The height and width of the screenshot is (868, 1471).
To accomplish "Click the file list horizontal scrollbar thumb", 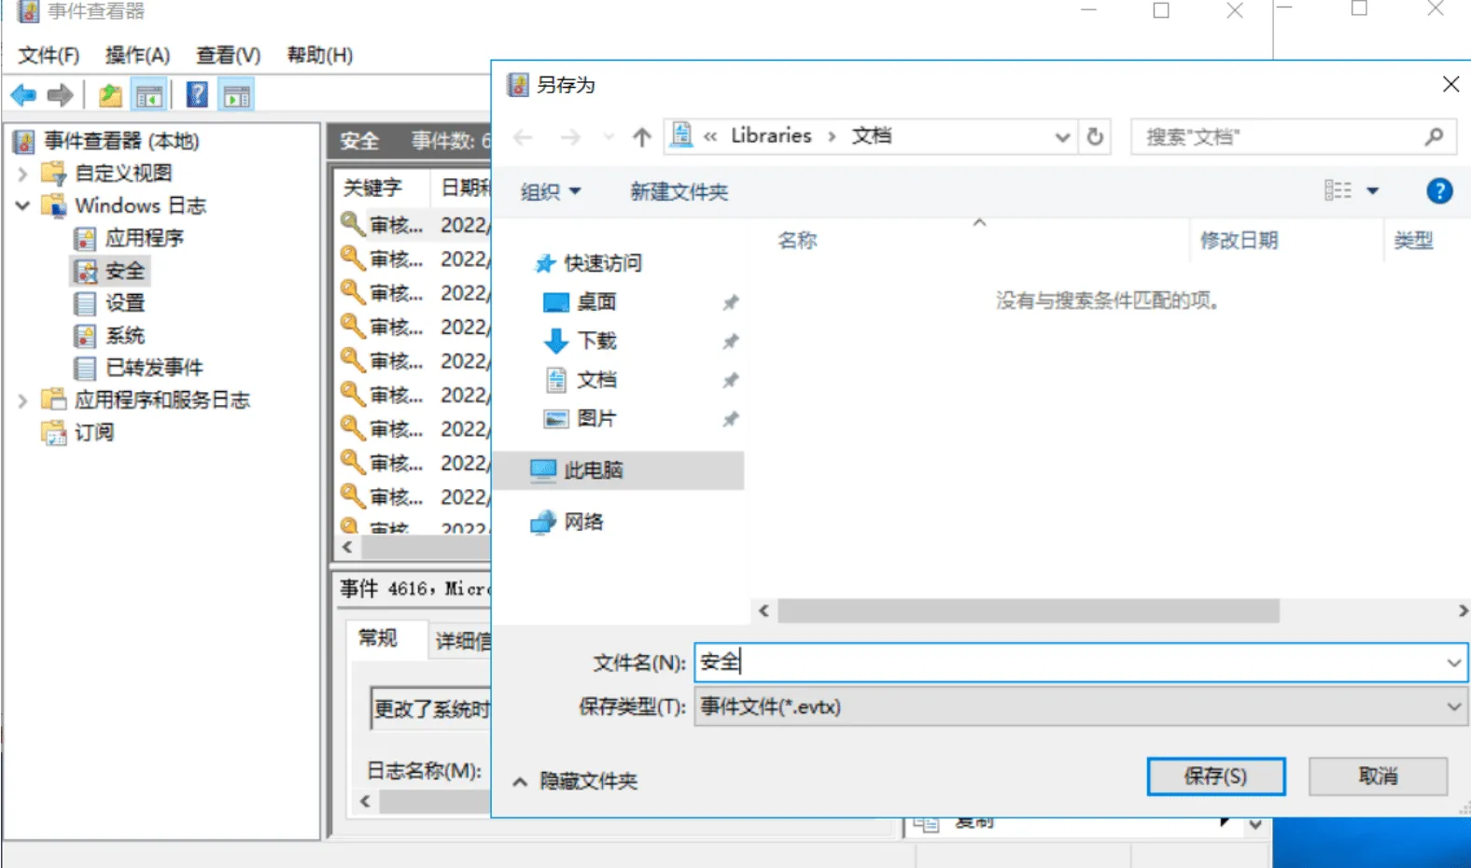I will [1029, 611].
